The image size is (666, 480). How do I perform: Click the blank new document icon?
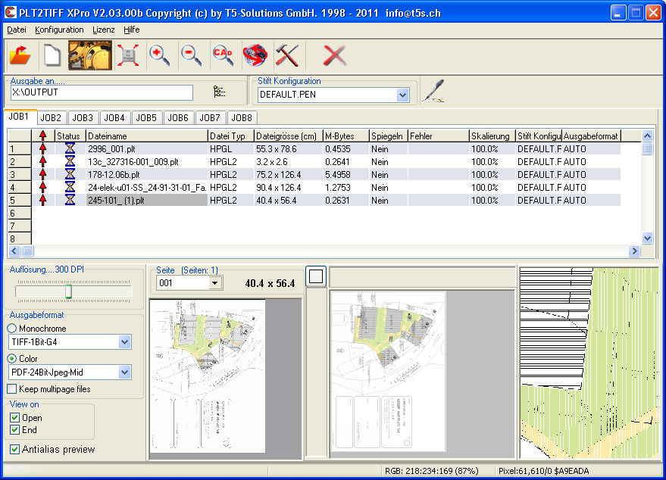pyautogui.click(x=52, y=55)
